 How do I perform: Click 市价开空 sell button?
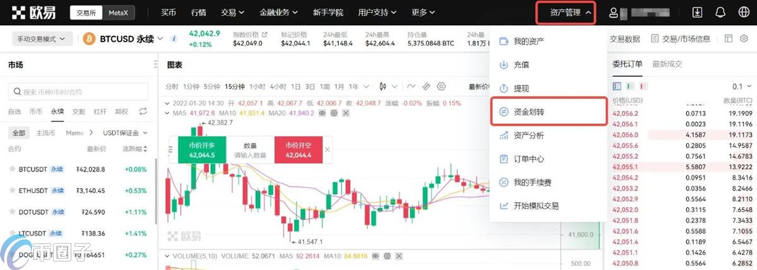point(298,150)
